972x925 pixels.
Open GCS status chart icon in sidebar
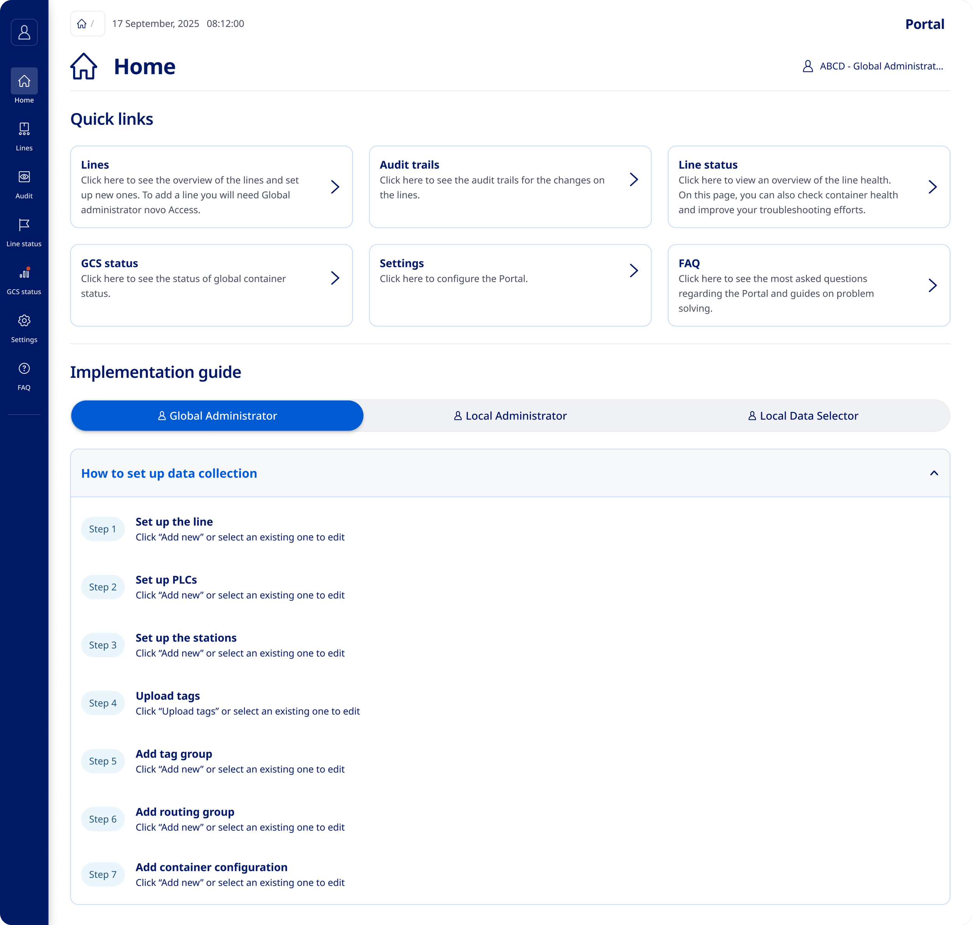coord(24,273)
